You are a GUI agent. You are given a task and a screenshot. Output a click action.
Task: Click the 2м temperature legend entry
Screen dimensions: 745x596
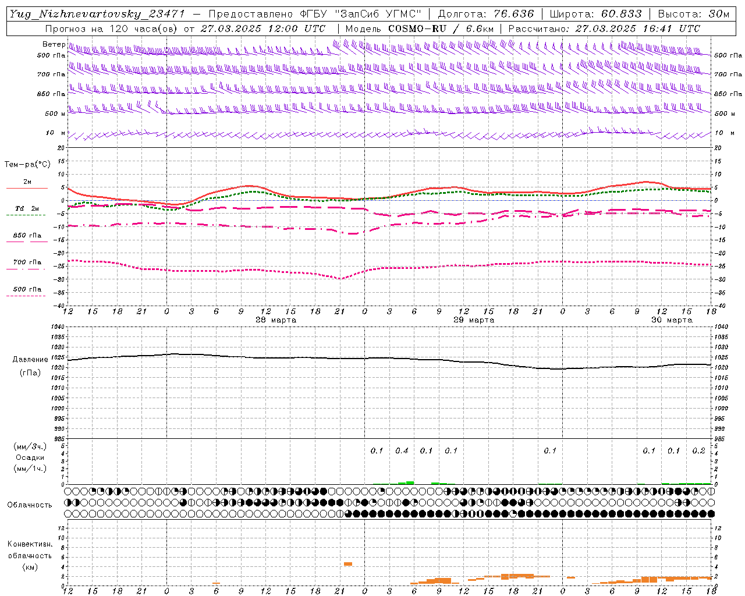[27, 182]
